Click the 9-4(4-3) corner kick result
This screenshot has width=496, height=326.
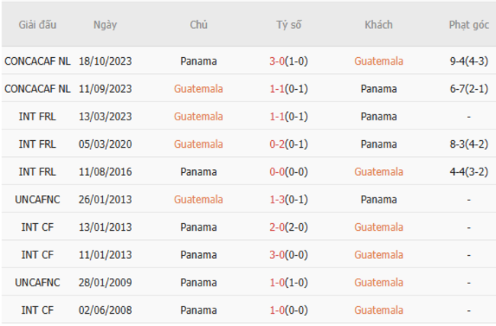pyautogui.click(x=469, y=61)
